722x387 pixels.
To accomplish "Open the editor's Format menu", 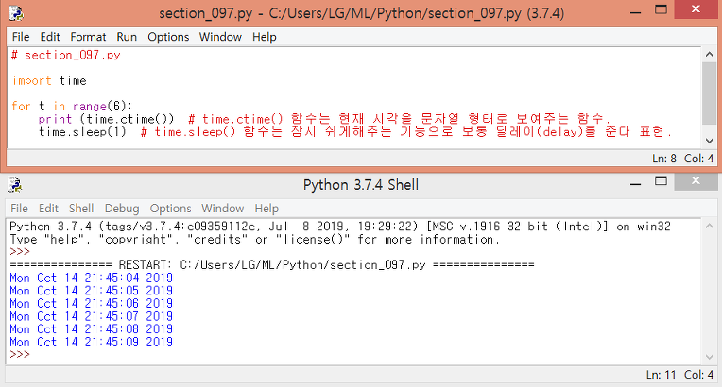I will (88, 37).
